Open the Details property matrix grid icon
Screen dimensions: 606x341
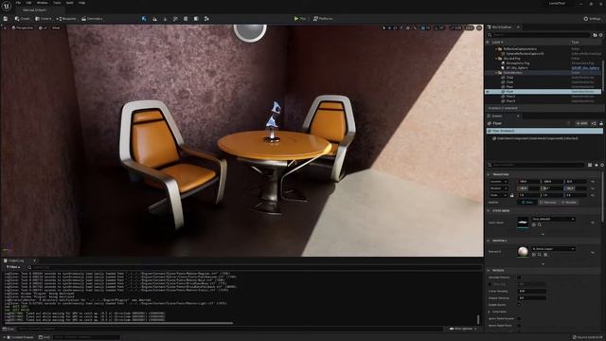pyautogui.click(x=590, y=165)
